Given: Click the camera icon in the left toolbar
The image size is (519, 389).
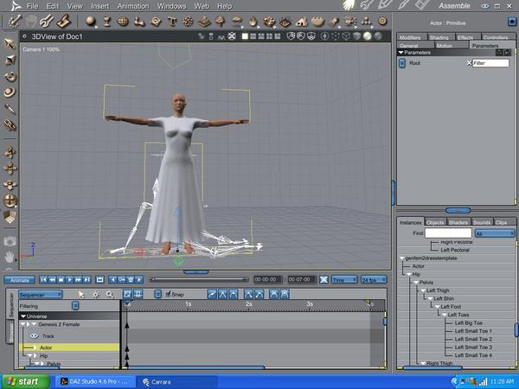Looking at the screenshot, I should click(x=10, y=241).
